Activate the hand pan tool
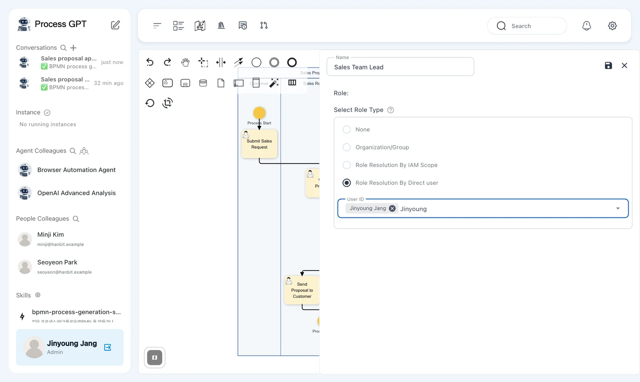Viewport: 640px width, 382px height. [x=185, y=62]
